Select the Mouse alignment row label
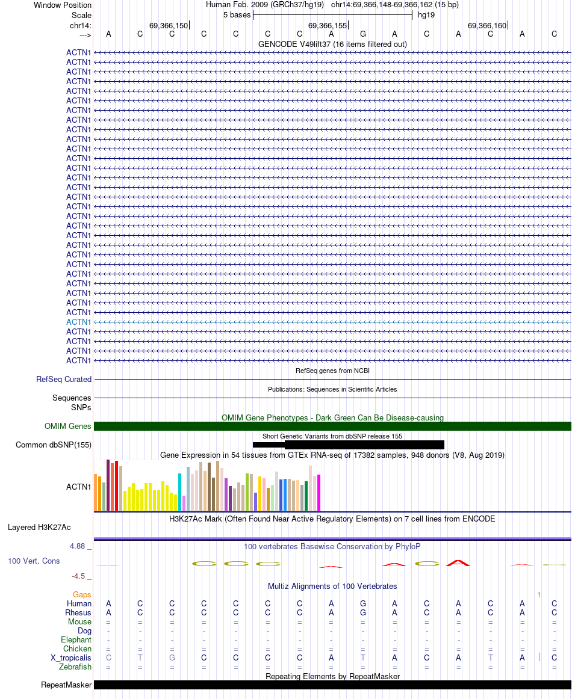The width and height of the screenshot is (572, 699). click(80, 621)
